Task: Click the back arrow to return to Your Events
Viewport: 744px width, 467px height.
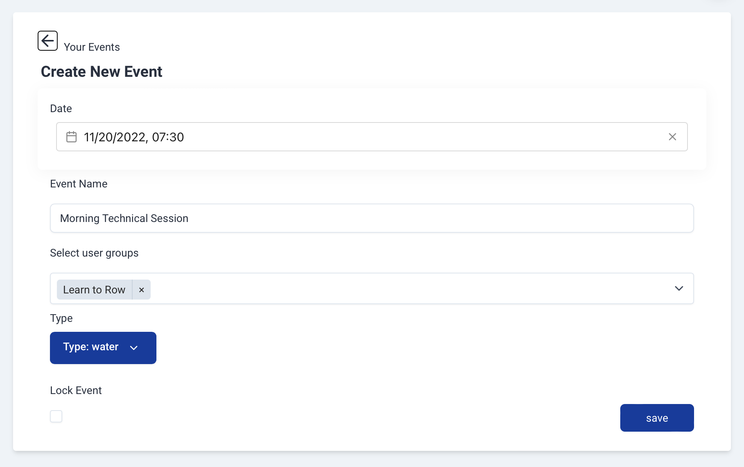Action: pyautogui.click(x=48, y=40)
